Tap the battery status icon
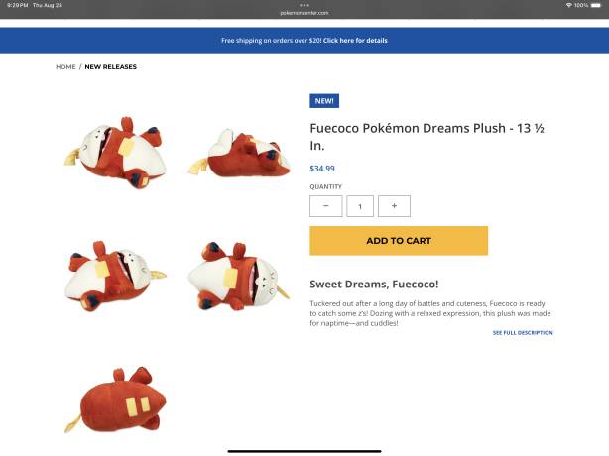This screenshot has height=456, width=609. pyautogui.click(x=596, y=5)
